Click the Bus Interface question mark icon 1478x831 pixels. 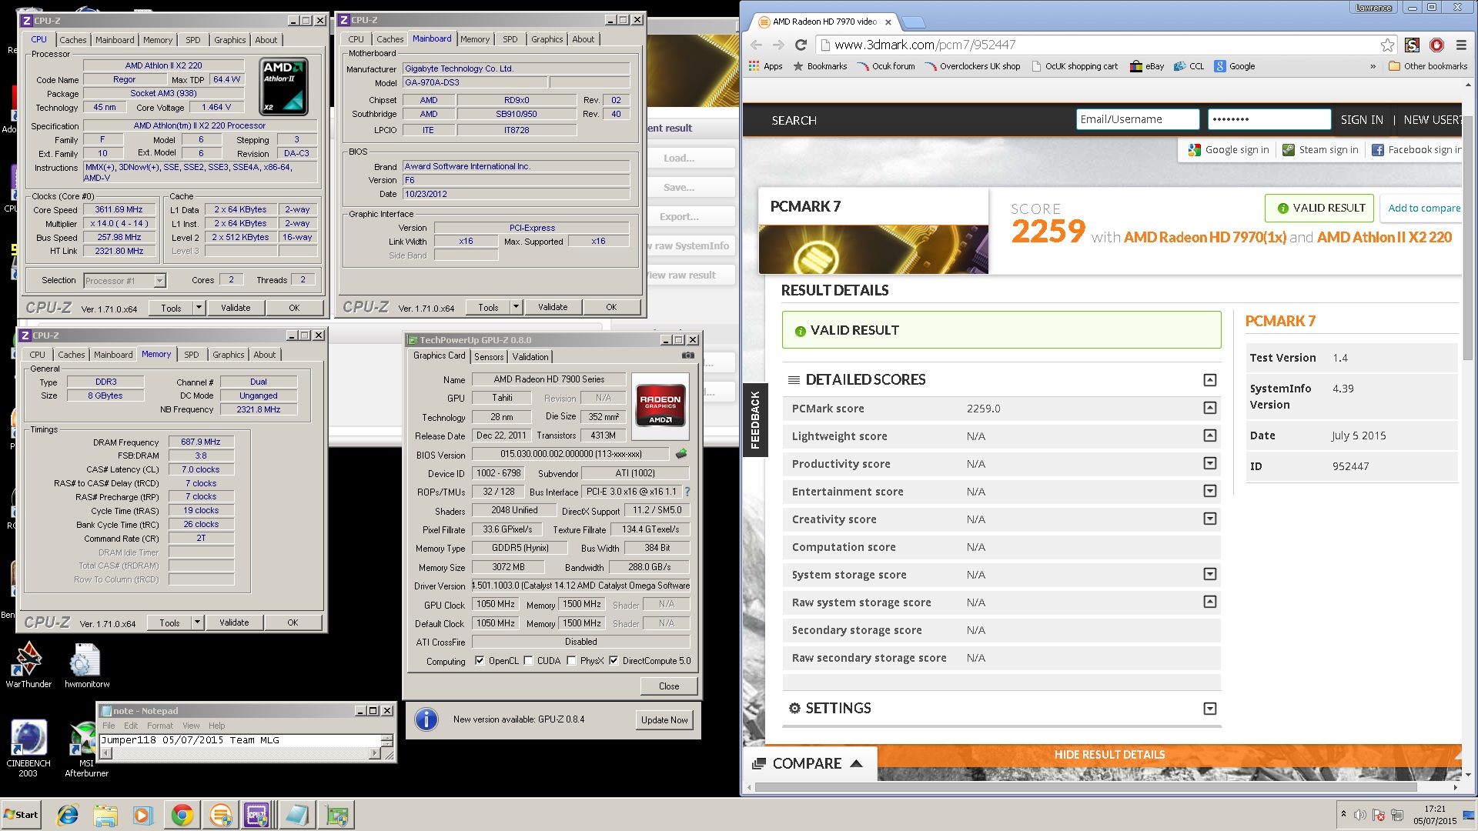(x=687, y=492)
